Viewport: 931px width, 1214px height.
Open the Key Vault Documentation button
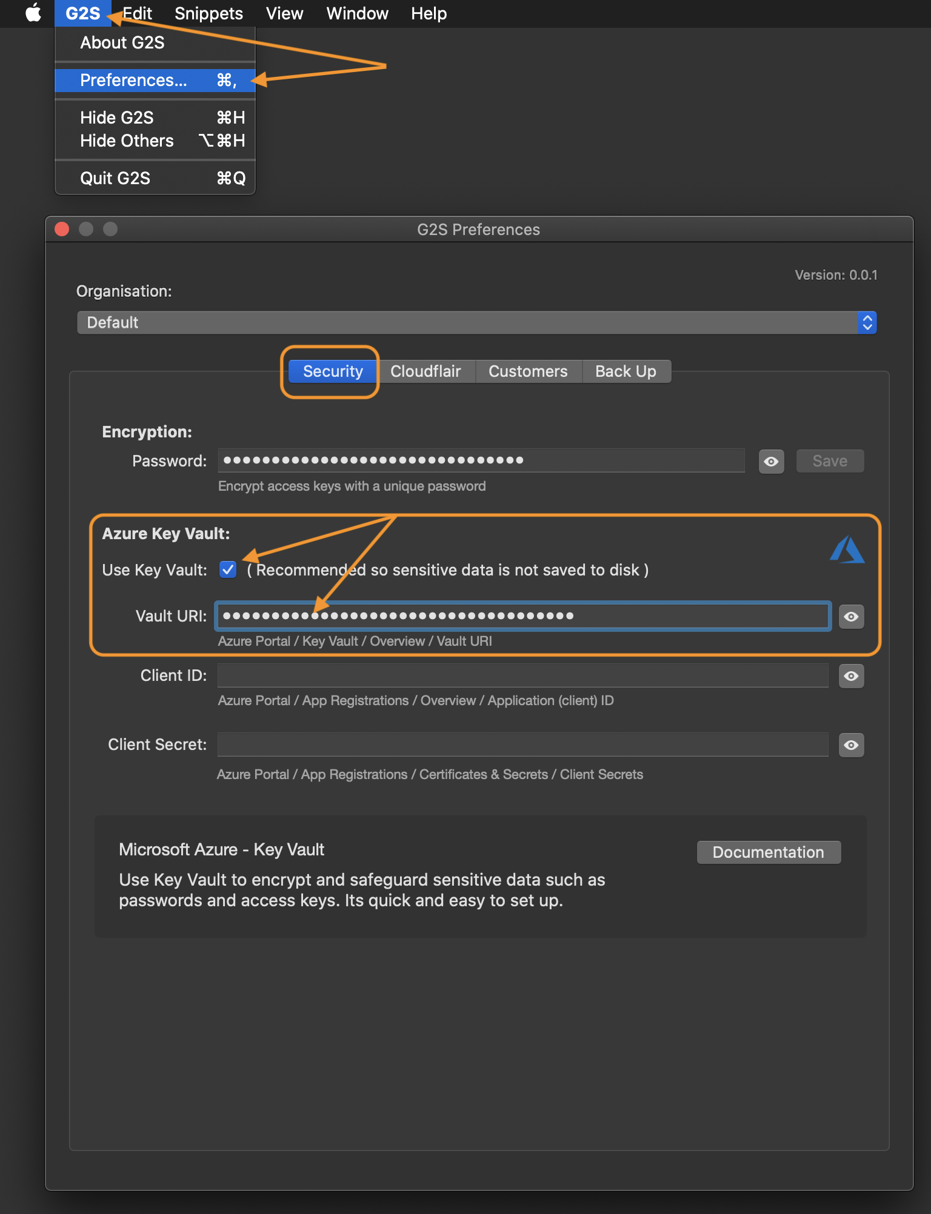769,852
